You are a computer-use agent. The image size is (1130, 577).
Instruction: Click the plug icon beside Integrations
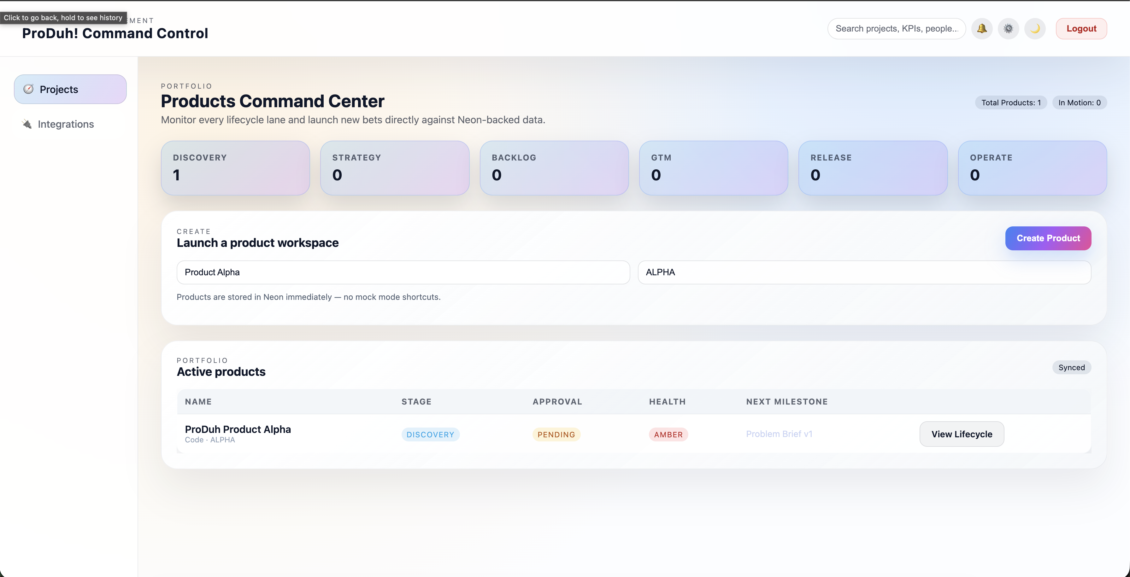point(27,124)
